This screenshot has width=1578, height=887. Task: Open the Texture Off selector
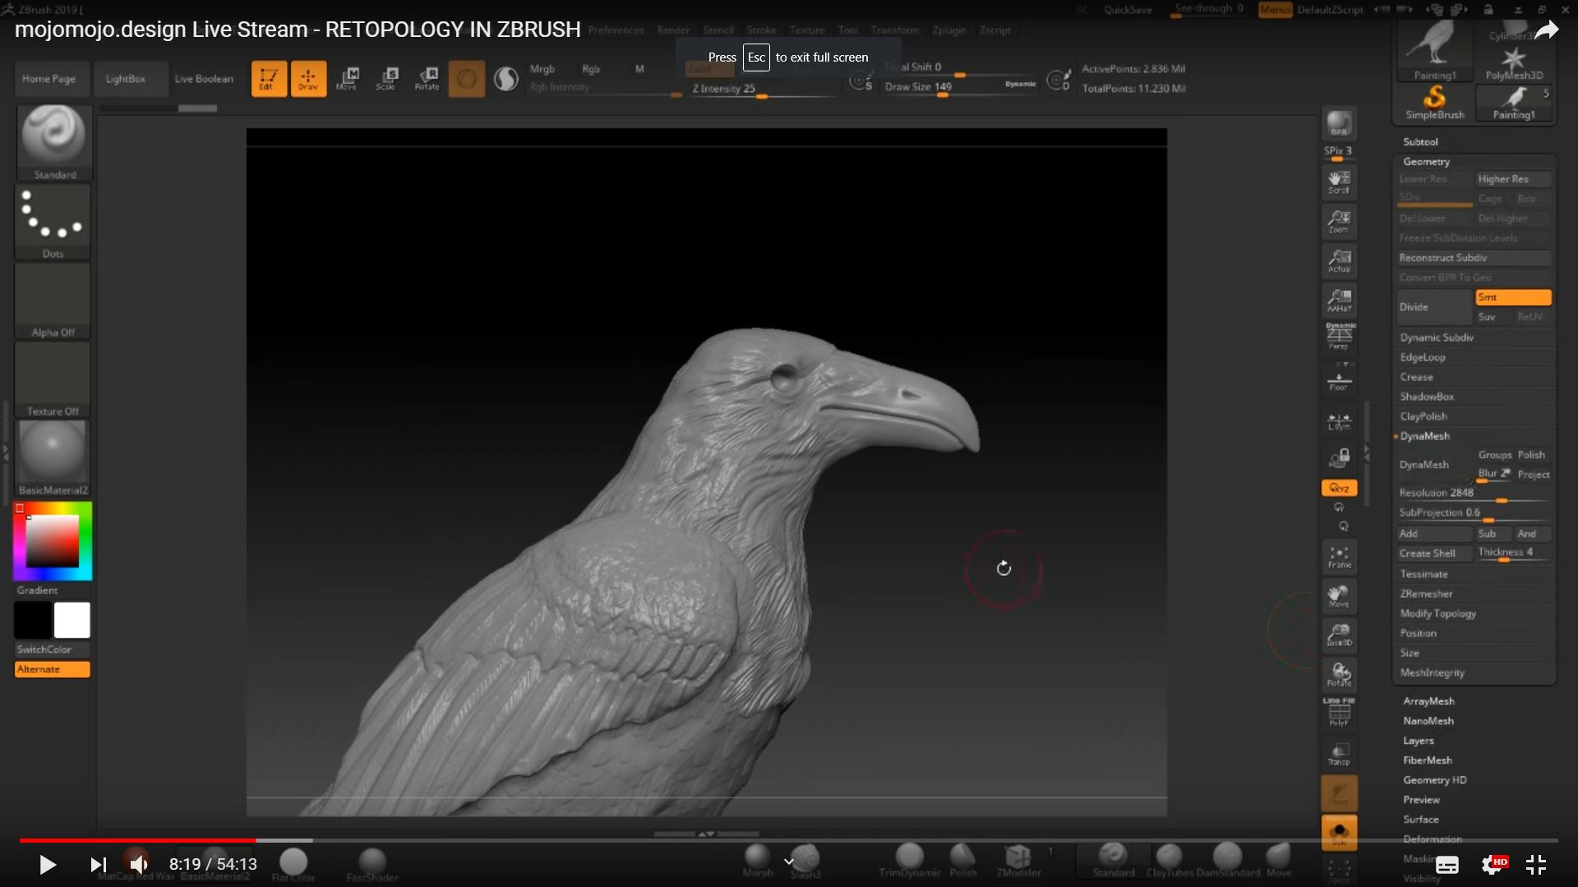(53, 379)
